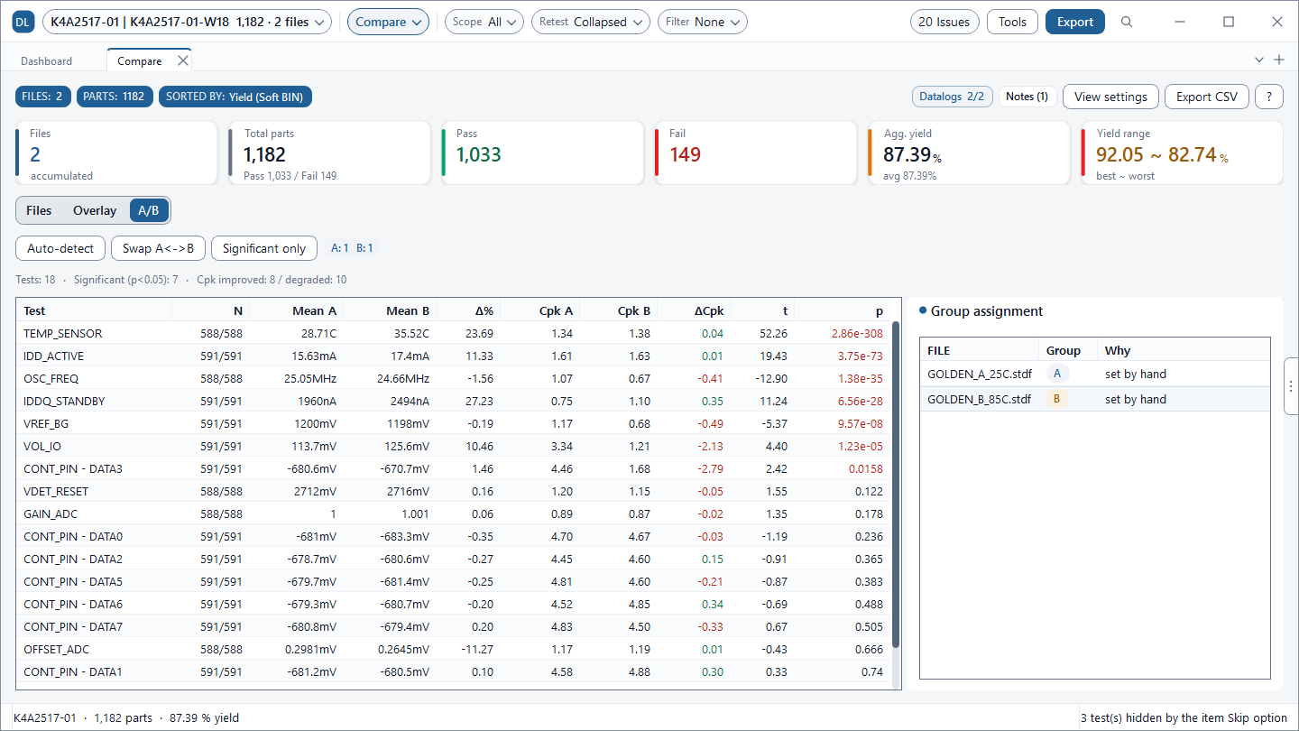Open the Filter None dropdown
Screen dimensions: 1299x731
(702, 22)
